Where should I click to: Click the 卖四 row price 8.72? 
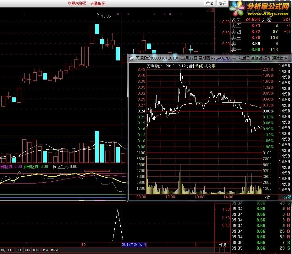(x=256, y=32)
